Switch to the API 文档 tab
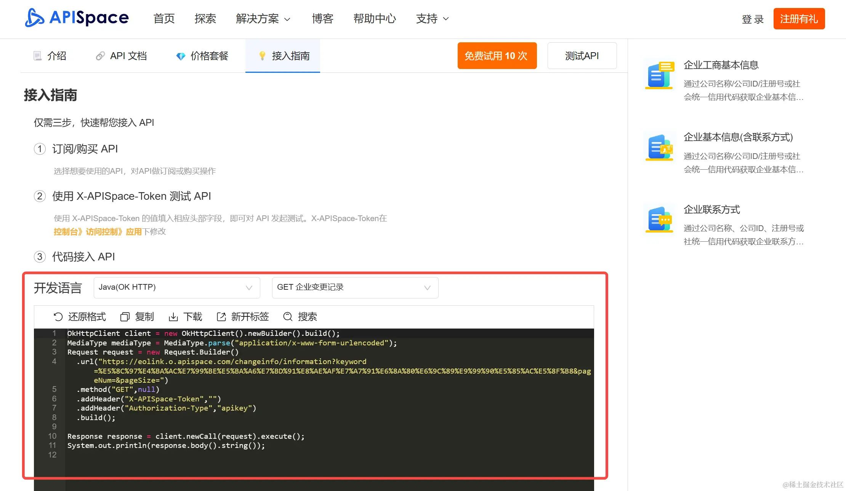The height and width of the screenshot is (491, 846). pyautogui.click(x=121, y=56)
